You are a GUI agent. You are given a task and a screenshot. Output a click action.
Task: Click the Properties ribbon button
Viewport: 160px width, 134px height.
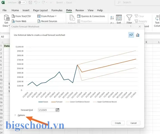point(84,21)
